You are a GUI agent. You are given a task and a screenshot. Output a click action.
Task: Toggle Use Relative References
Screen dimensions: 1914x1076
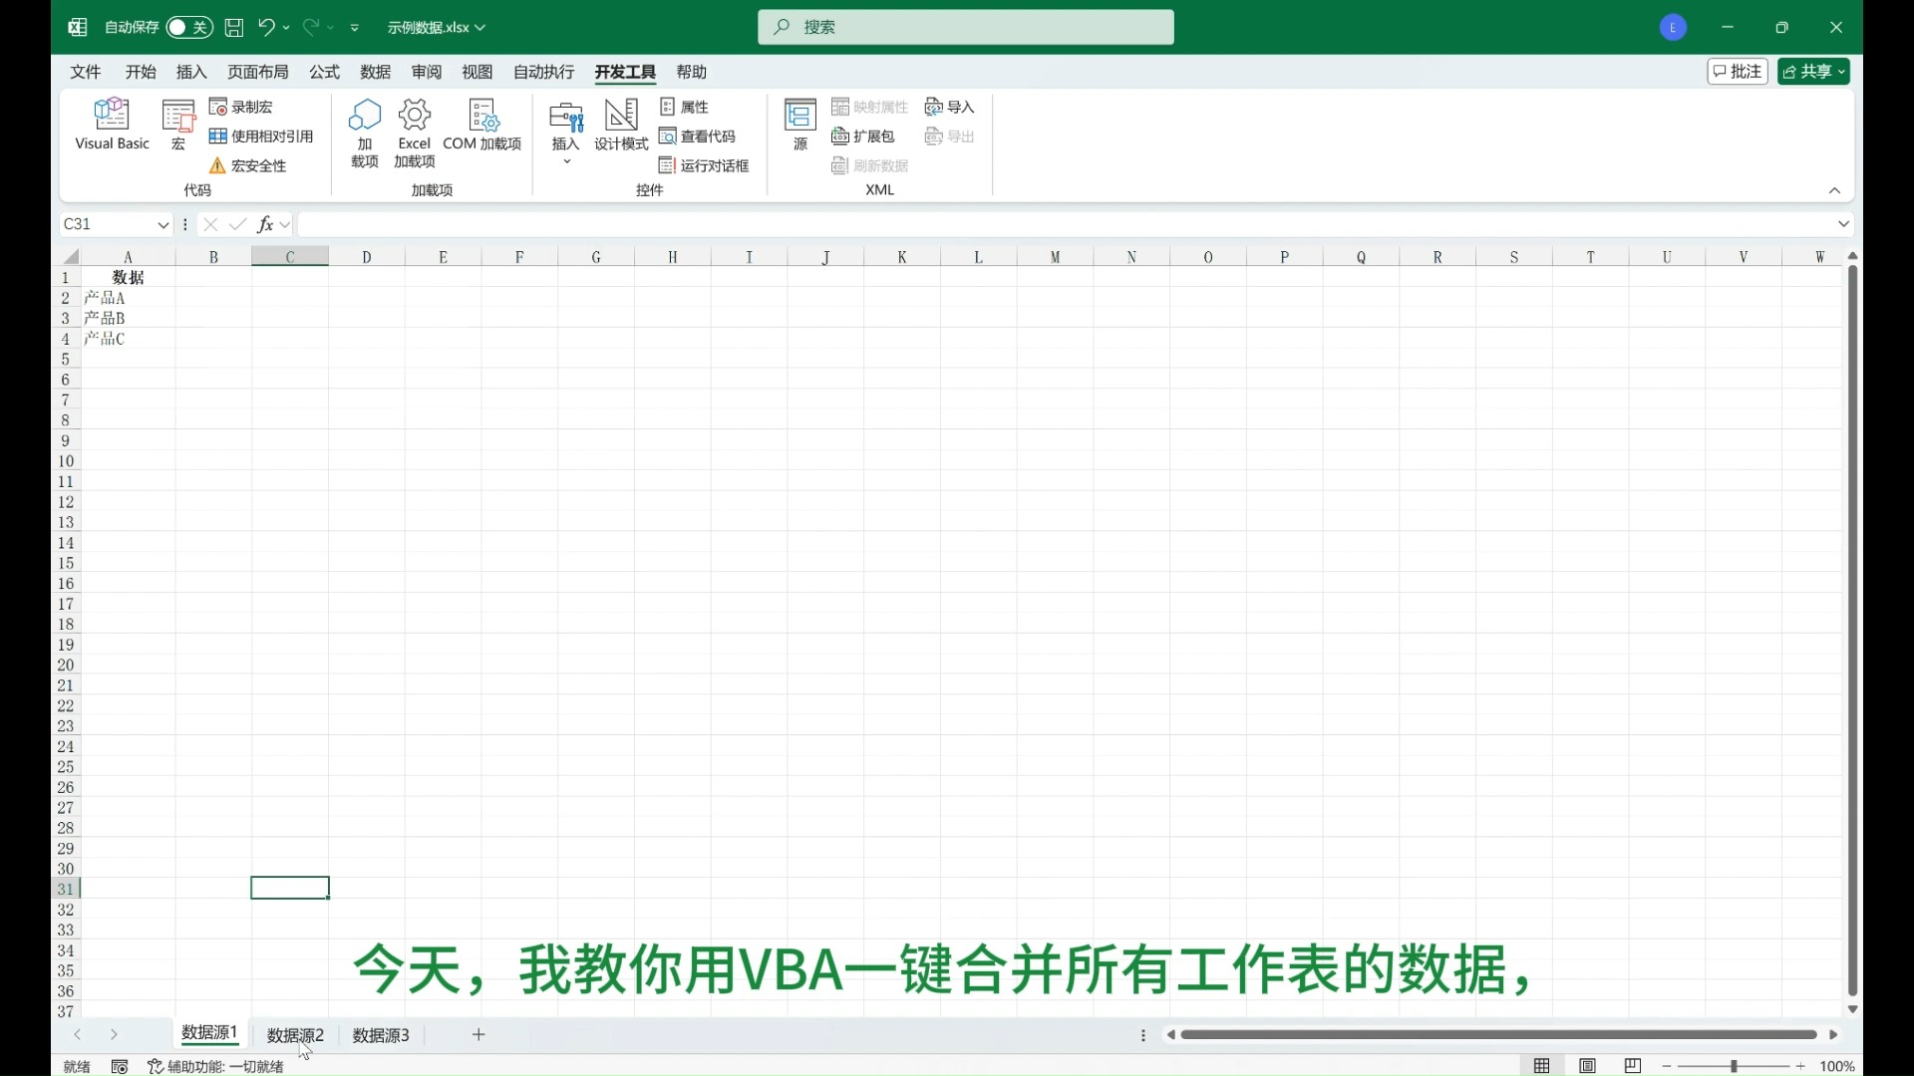[x=261, y=136]
